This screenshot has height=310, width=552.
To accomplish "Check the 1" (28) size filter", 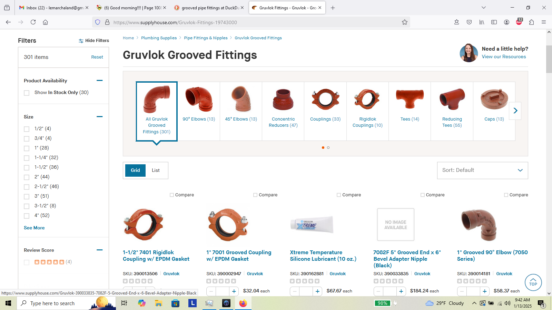I will point(27,148).
